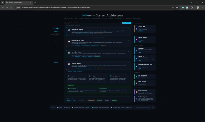Viewport: 205px width, 122px height.
Task: Click the Conversation Agent speech bubble icon
Action: (x=69, y=41)
